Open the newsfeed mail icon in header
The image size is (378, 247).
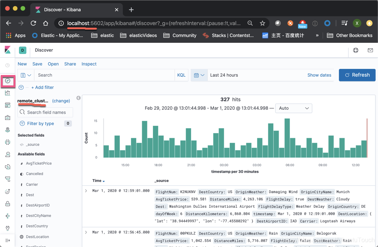click(370, 50)
